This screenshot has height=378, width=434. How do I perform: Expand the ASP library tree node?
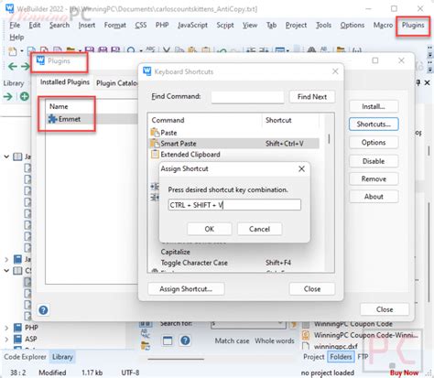coord(6,339)
